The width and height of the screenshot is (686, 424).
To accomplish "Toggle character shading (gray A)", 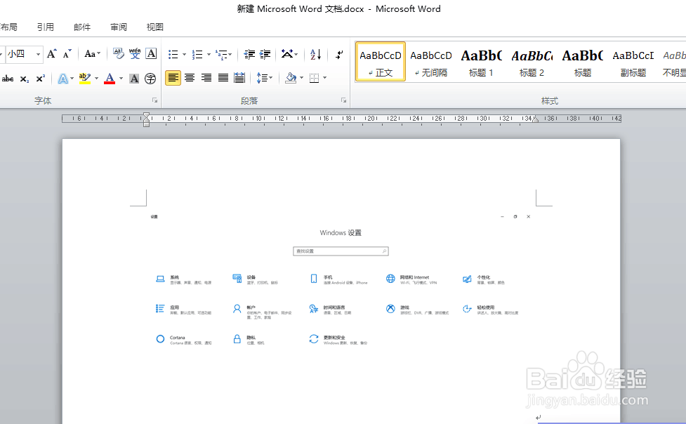I will 134,79.
